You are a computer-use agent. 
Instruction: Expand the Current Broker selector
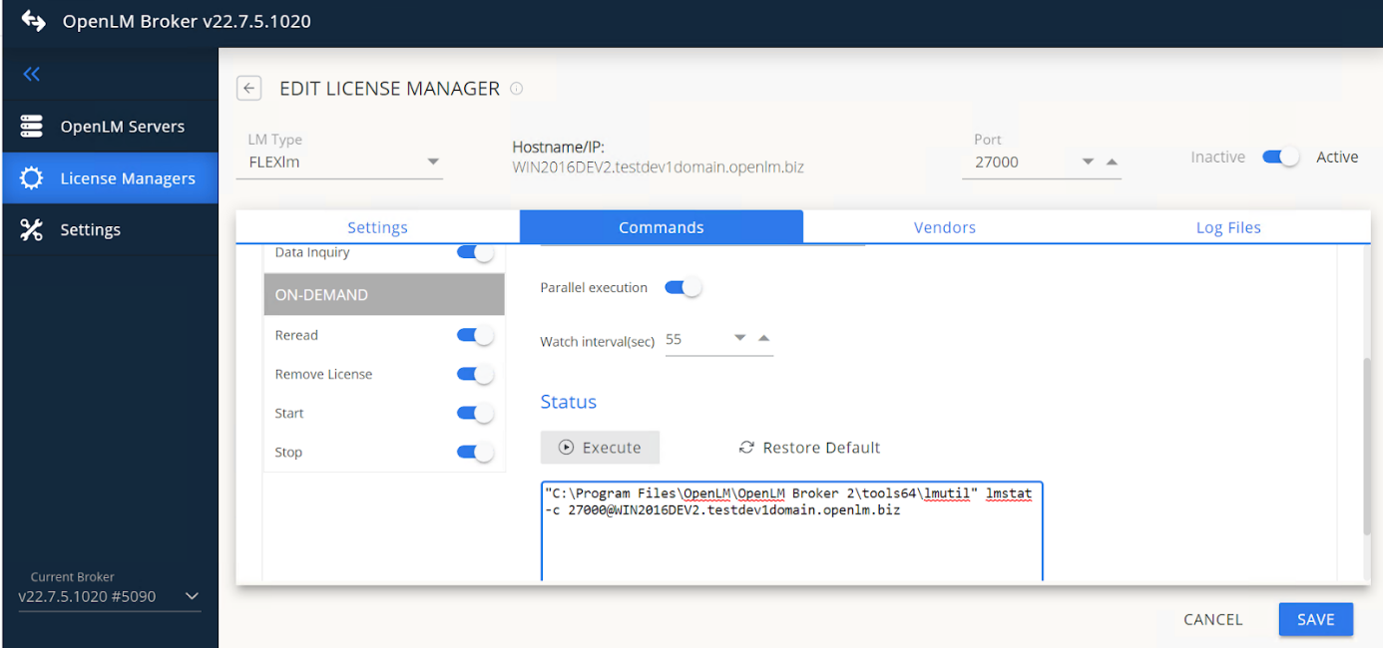pyautogui.click(x=192, y=596)
